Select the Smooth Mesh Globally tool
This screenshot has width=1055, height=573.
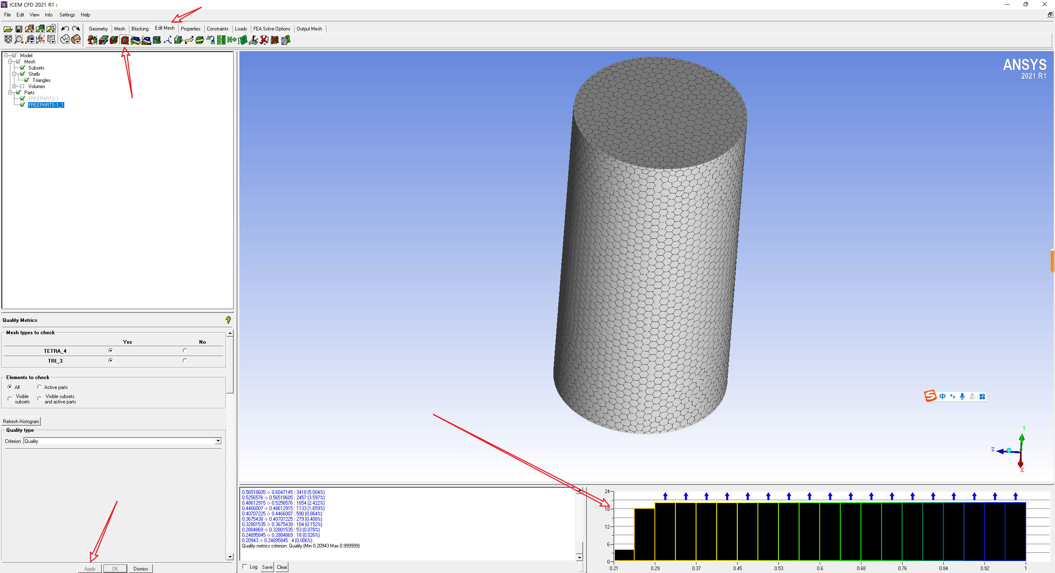pos(135,40)
